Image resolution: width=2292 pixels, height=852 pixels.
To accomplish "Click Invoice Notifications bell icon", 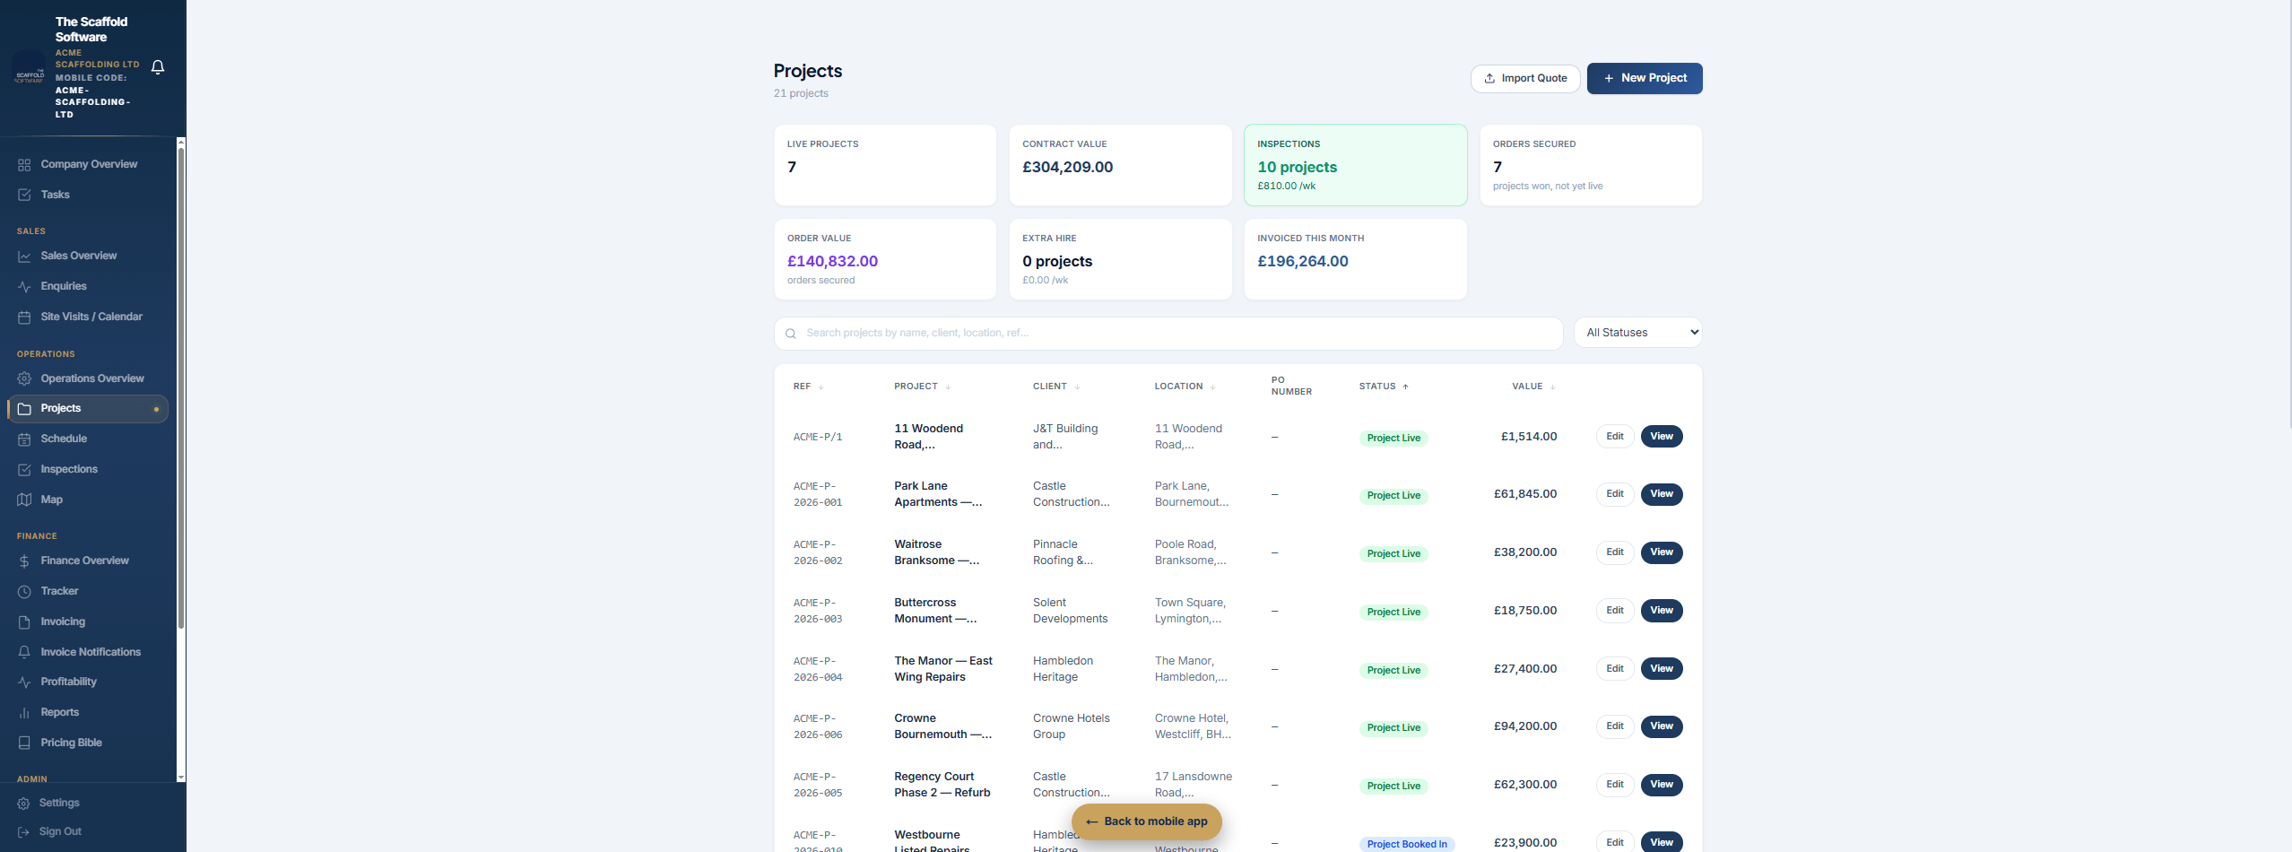I will pyautogui.click(x=24, y=652).
